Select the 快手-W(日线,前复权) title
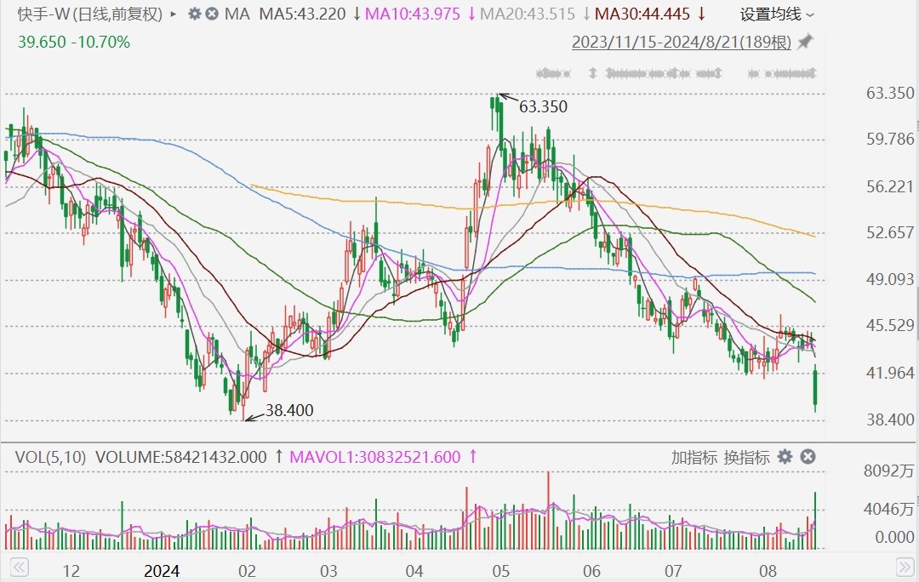This screenshot has width=919, height=582. [90, 14]
